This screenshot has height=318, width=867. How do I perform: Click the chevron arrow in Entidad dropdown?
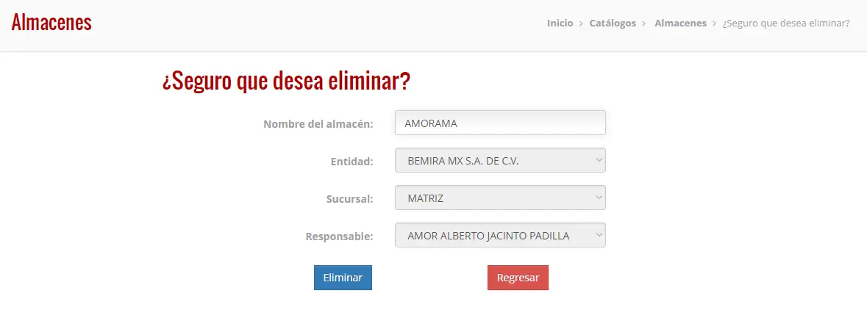tap(599, 160)
